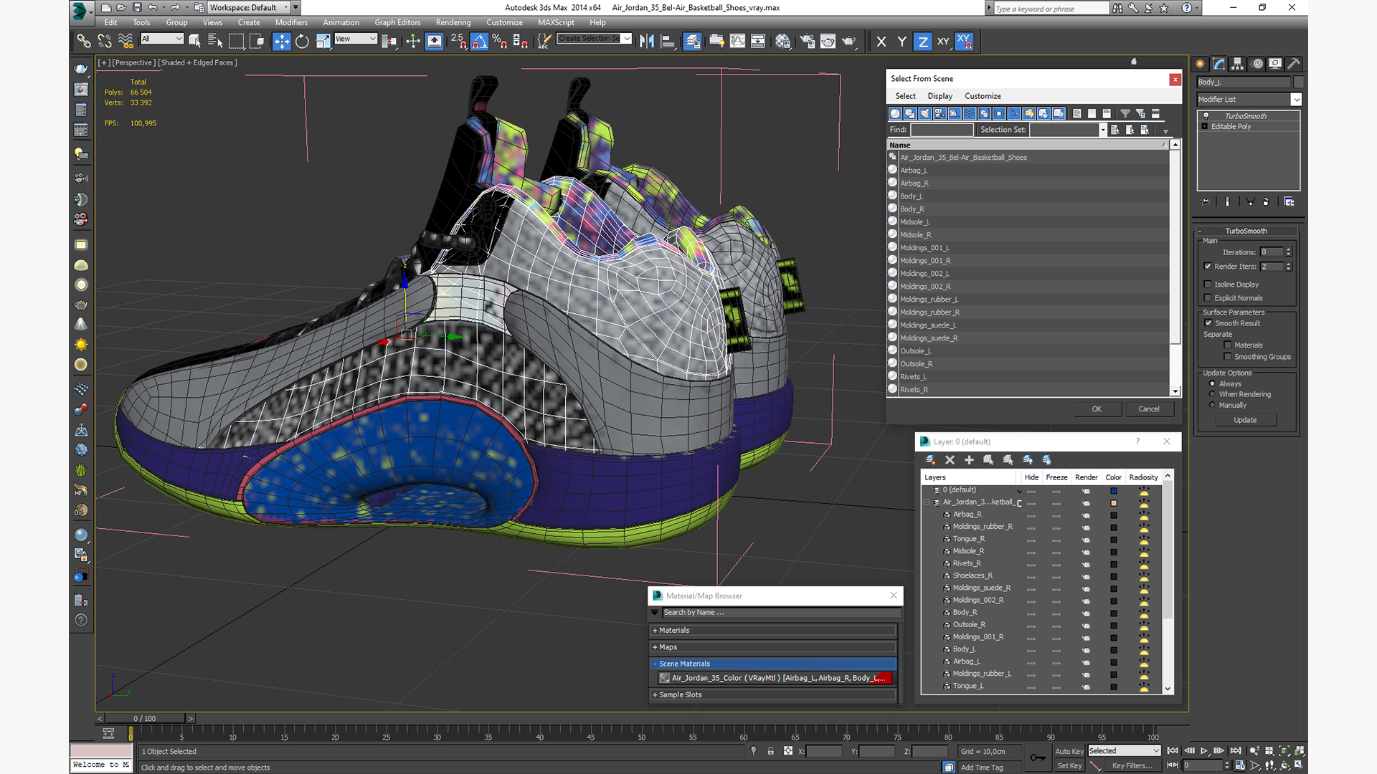
Task: Enable Separate by Materials checkbox
Action: pyautogui.click(x=1228, y=345)
